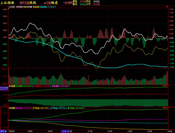
Task: Select the 上证指数 chart label tab
Action: click(x=12, y=6)
